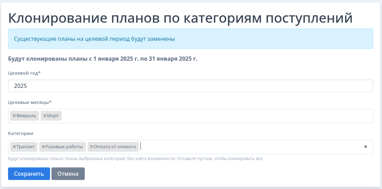This screenshot has height=189, width=382.
Task: Click the Март tag text
Action: point(53,116)
